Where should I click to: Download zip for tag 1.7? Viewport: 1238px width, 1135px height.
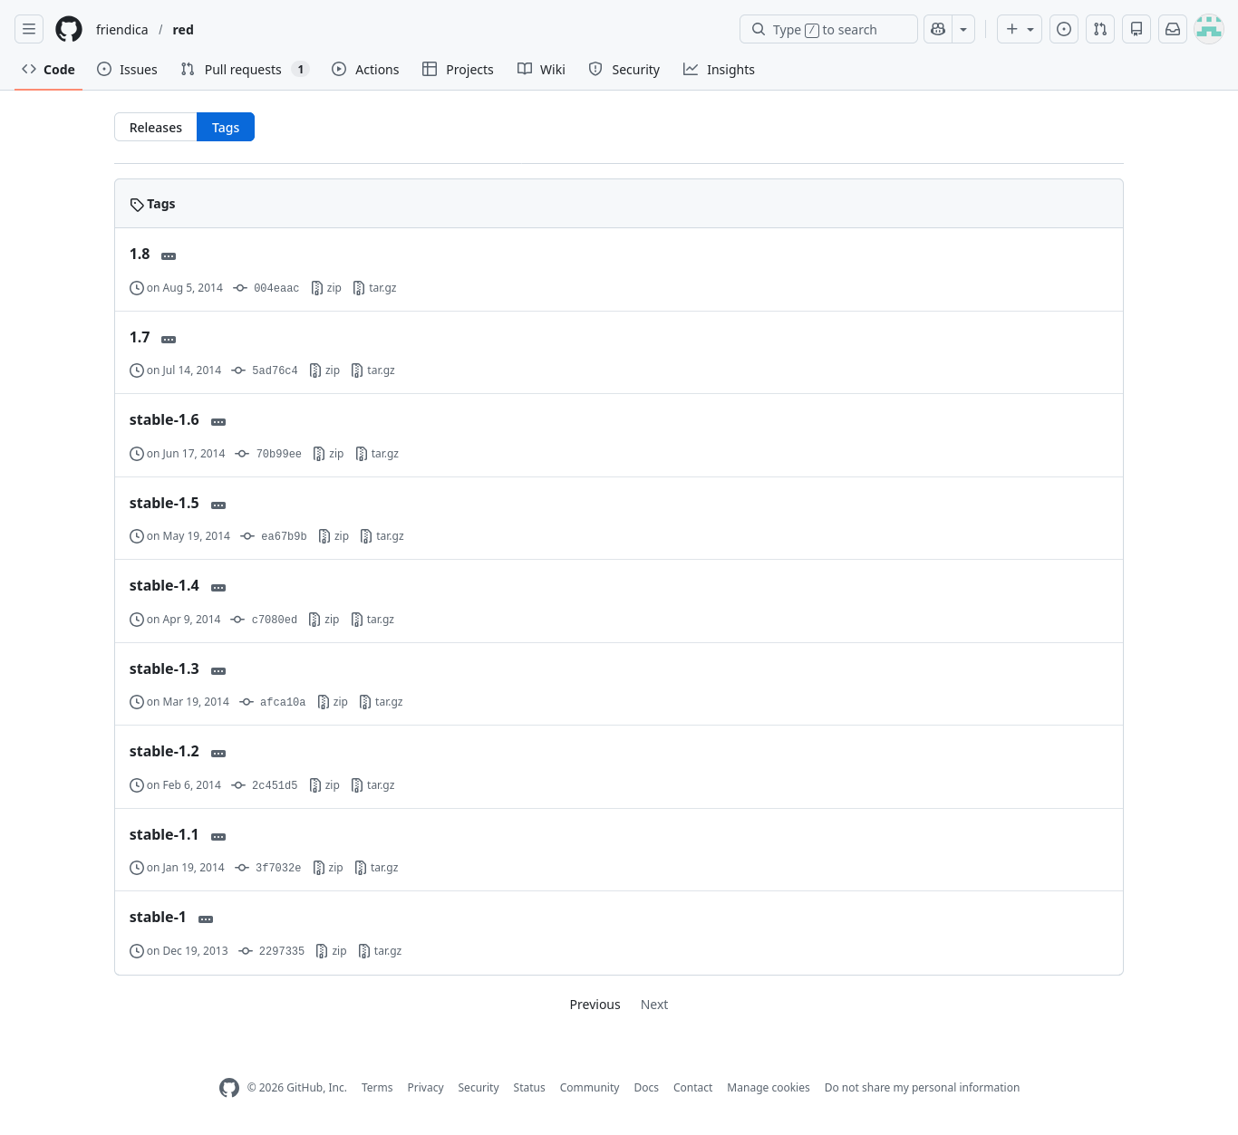pos(325,370)
